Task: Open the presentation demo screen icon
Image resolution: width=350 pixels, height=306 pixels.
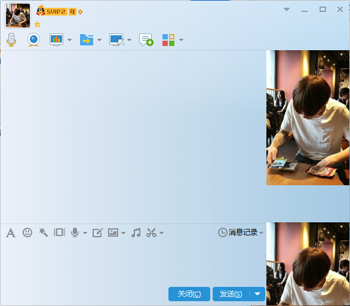Action: pos(57,40)
